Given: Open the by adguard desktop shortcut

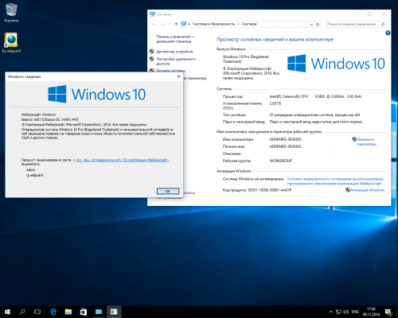Looking at the screenshot, I should coord(11,43).
